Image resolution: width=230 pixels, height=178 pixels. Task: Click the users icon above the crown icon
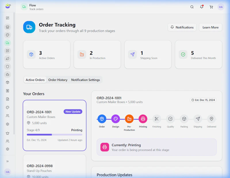pyautogui.click(x=7, y=116)
